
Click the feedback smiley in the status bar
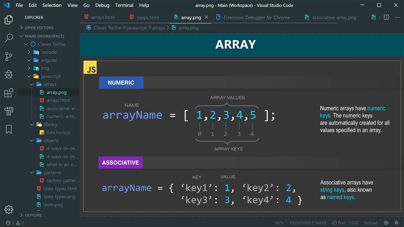(x=386, y=223)
